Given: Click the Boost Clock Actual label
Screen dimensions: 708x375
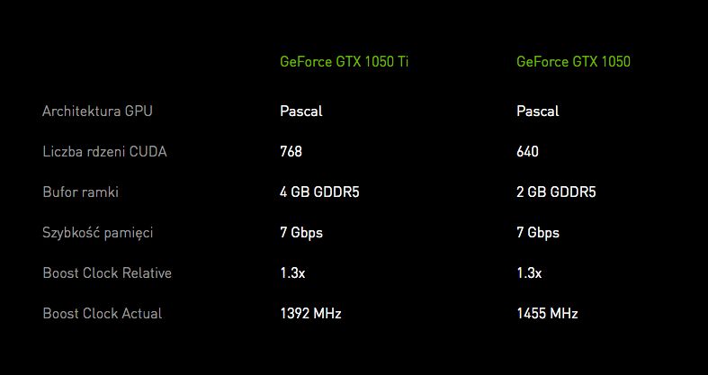Looking at the screenshot, I should tap(103, 314).
